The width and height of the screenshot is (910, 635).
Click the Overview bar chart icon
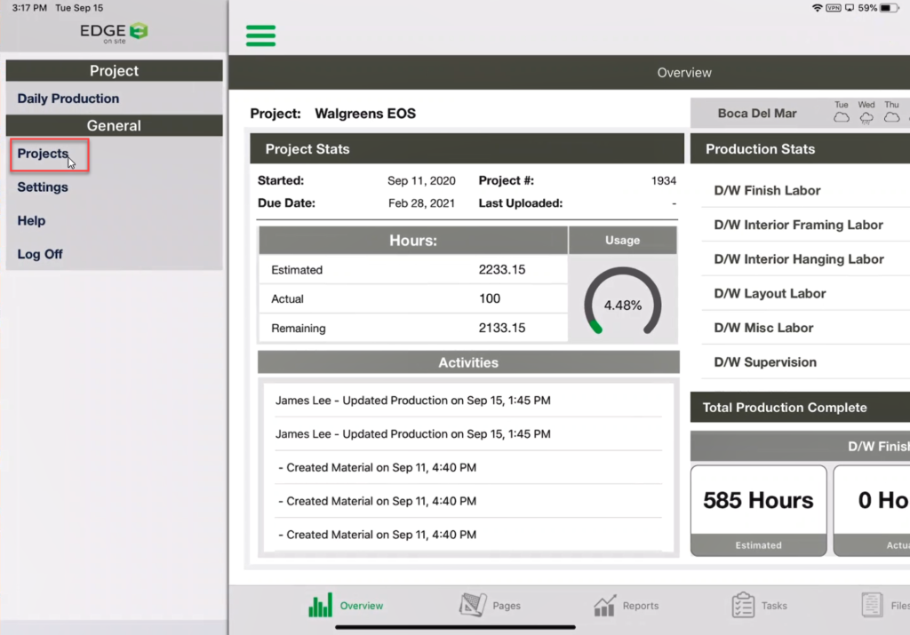(320, 606)
